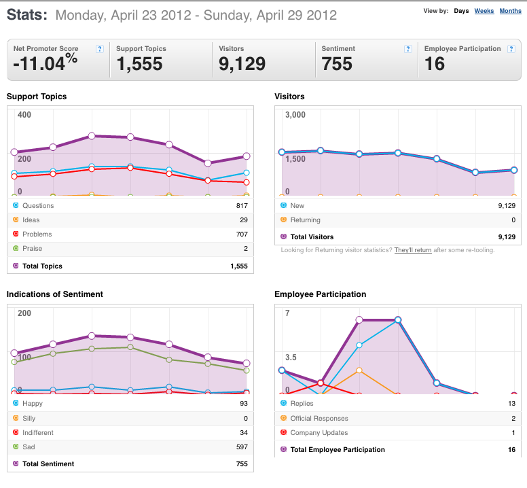The height and width of the screenshot is (488, 527).
Task: Select the Company Updates legend row
Action: coord(398,432)
